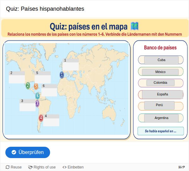The width and height of the screenshot is (189, 171).
Task: Click the teal number 6 map marker
Action: [x=37, y=96]
